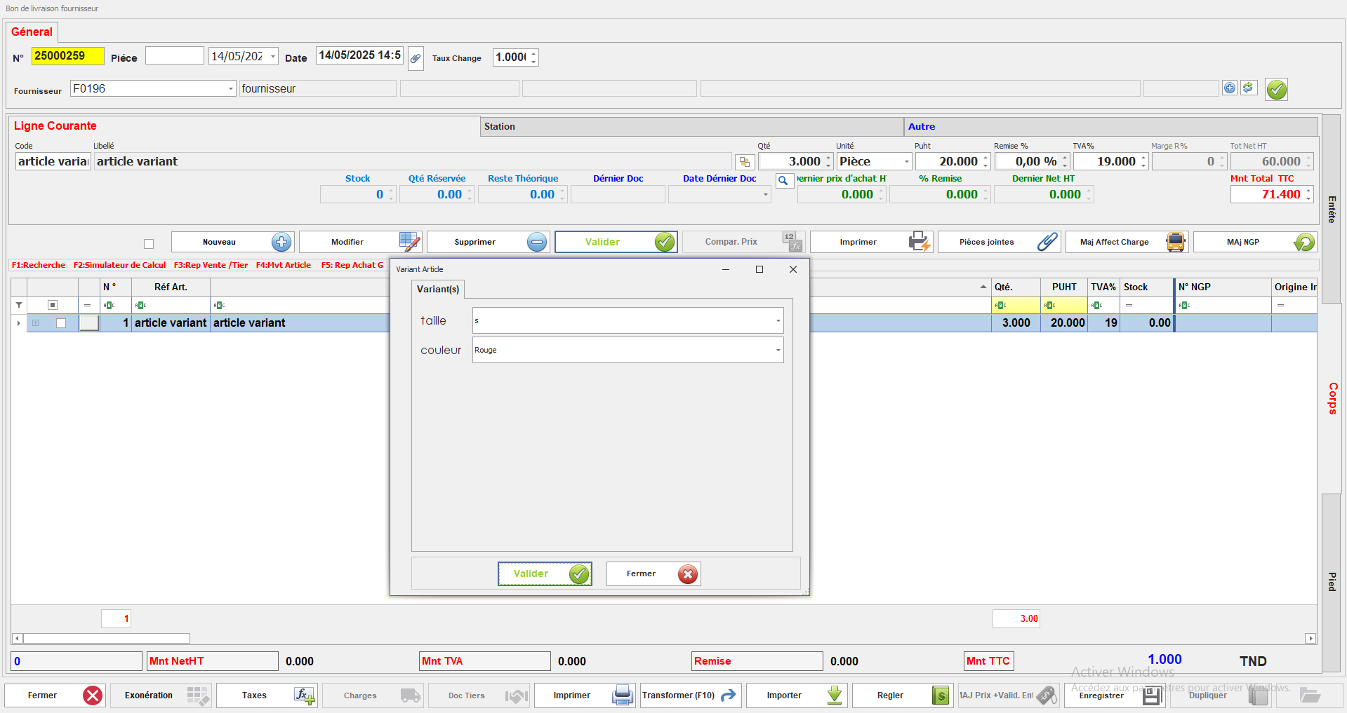Click Fermer in the Variant Article dialog

click(x=653, y=573)
